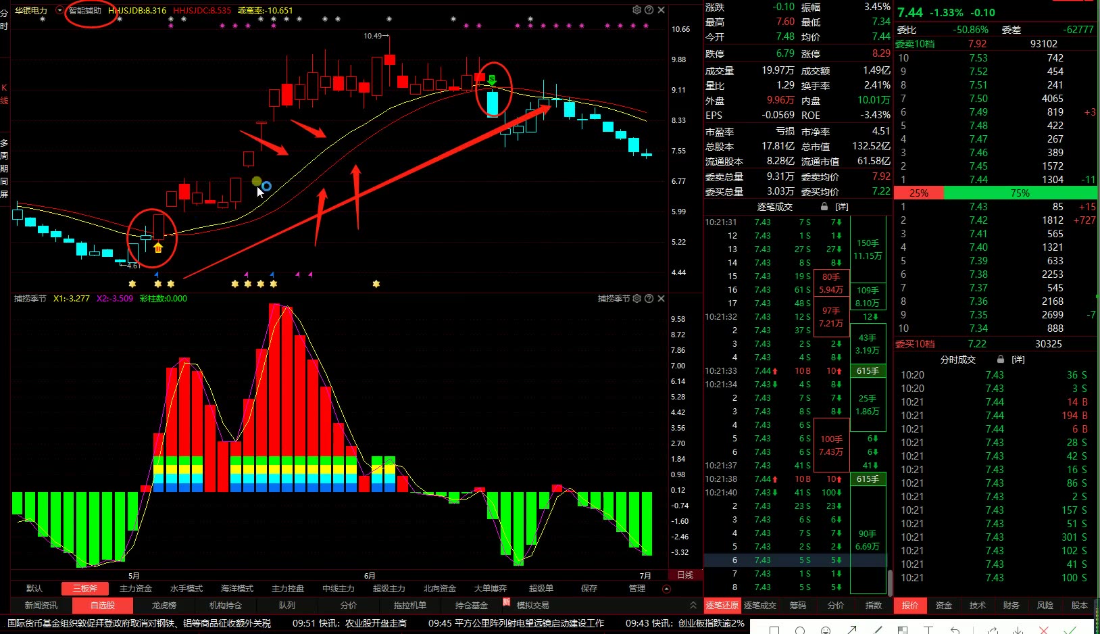Image resolution: width=1100 pixels, height=634 pixels.
Task: Open 模拟交易 bottom tab
Action: (x=533, y=605)
